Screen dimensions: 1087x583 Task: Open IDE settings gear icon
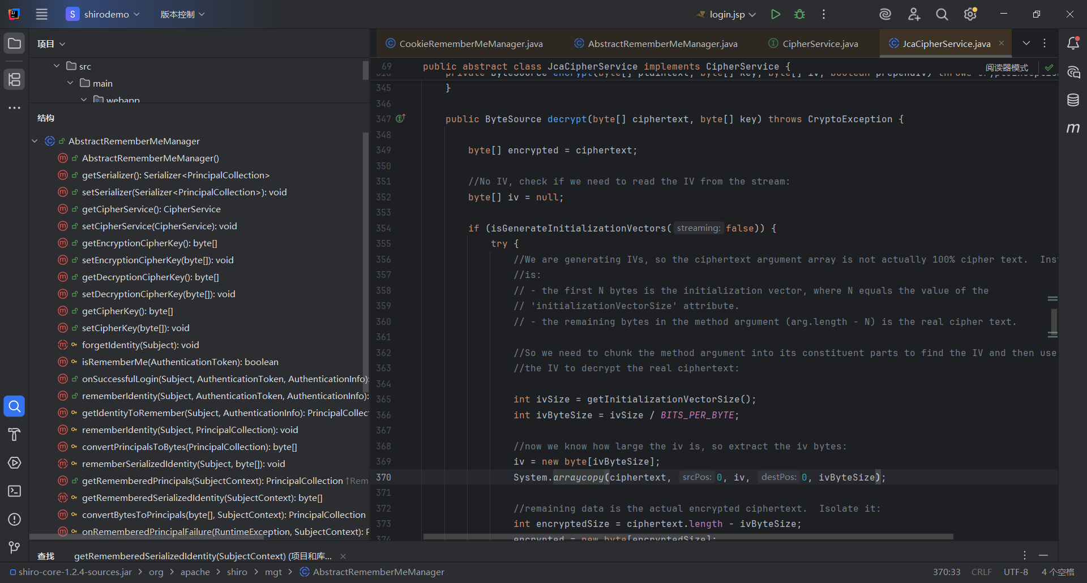point(970,14)
